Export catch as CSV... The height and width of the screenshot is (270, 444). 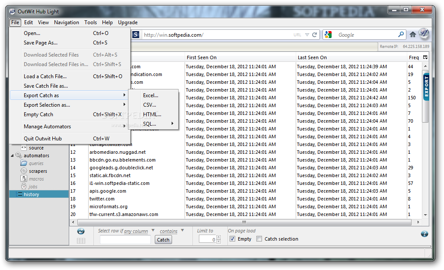[153, 105]
